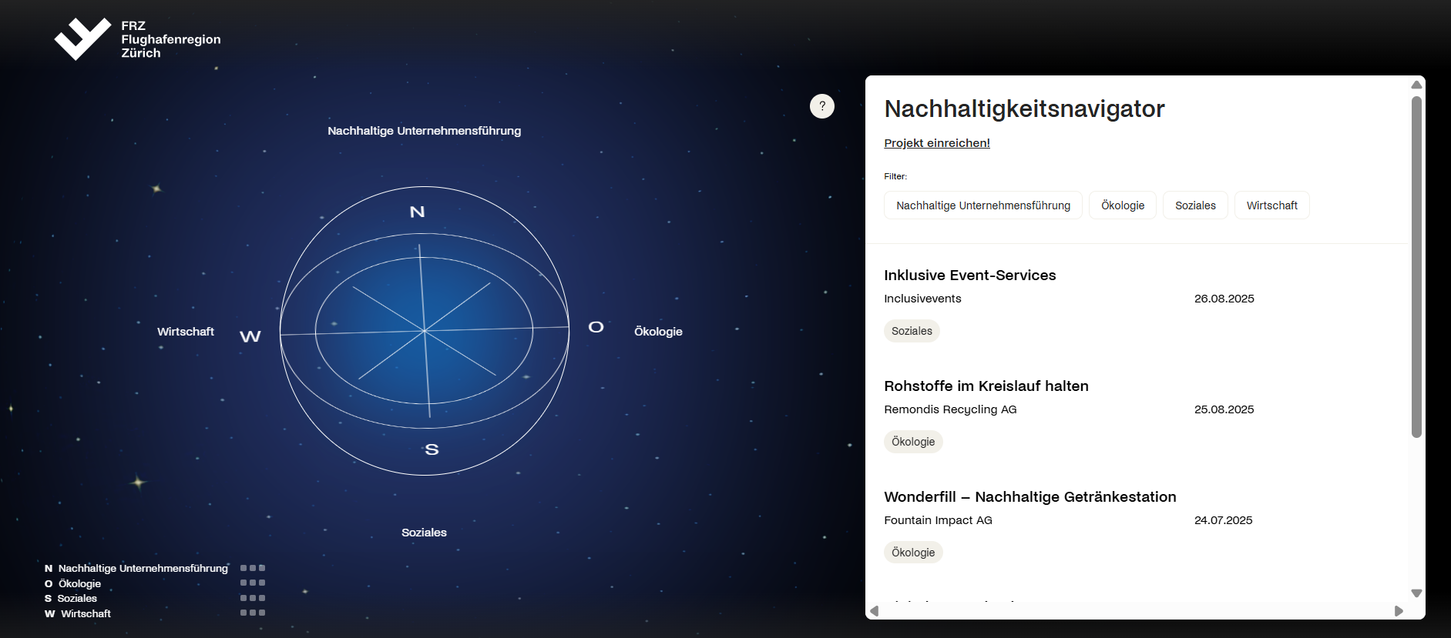Select the W compass direction letter
Screen dimensions: 1451x638
point(250,336)
